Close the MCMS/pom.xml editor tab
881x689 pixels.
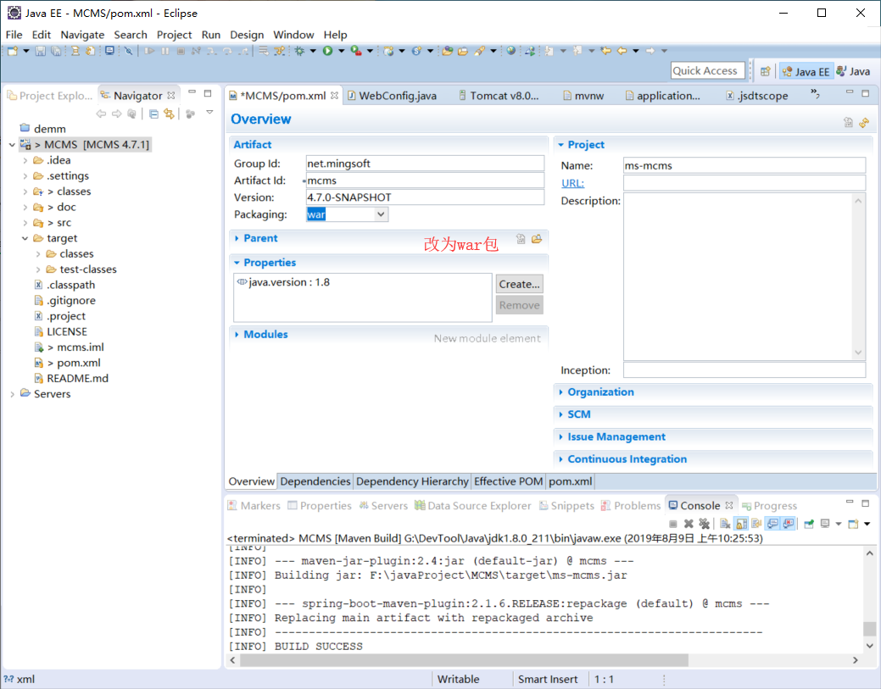click(x=334, y=96)
